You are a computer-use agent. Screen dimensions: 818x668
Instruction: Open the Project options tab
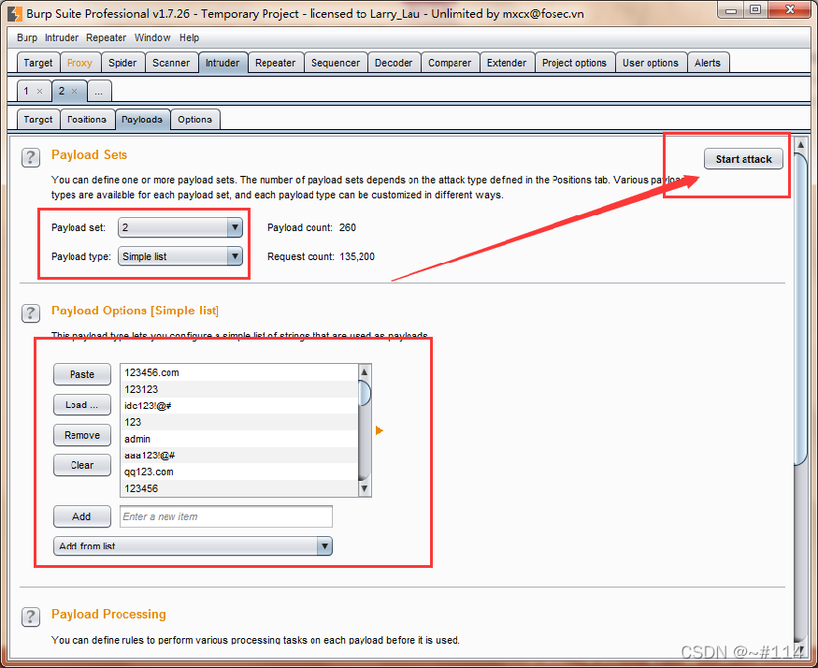(574, 63)
